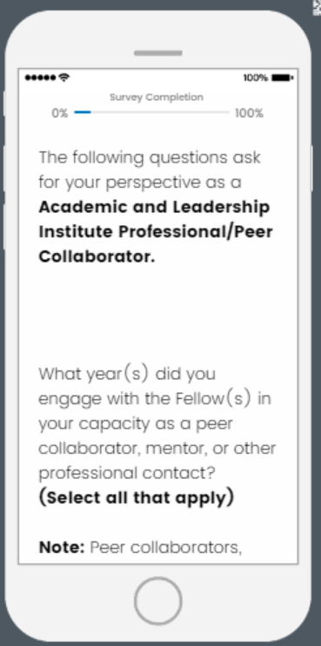This screenshot has width=321, height=646.
Task: Tap the cellular signal dots indicator
Action: coord(40,77)
